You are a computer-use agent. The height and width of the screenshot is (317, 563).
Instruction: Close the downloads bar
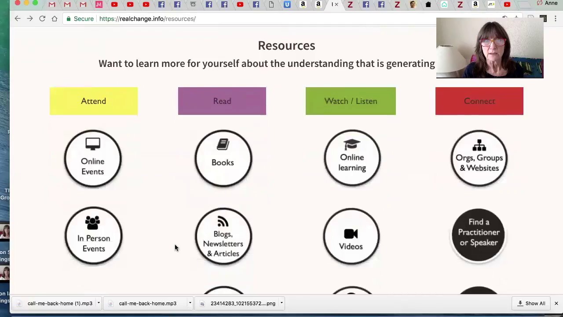(x=556, y=303)
